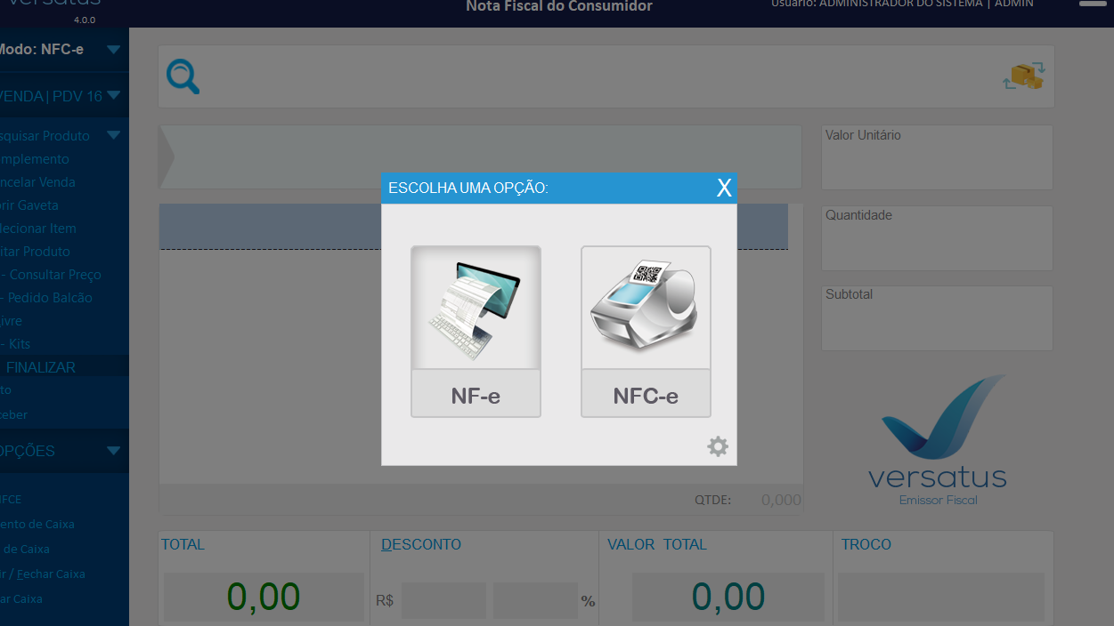
Task: Expand the Modo: NFC-e dropdown arrow
Action: tap(113, 50)
